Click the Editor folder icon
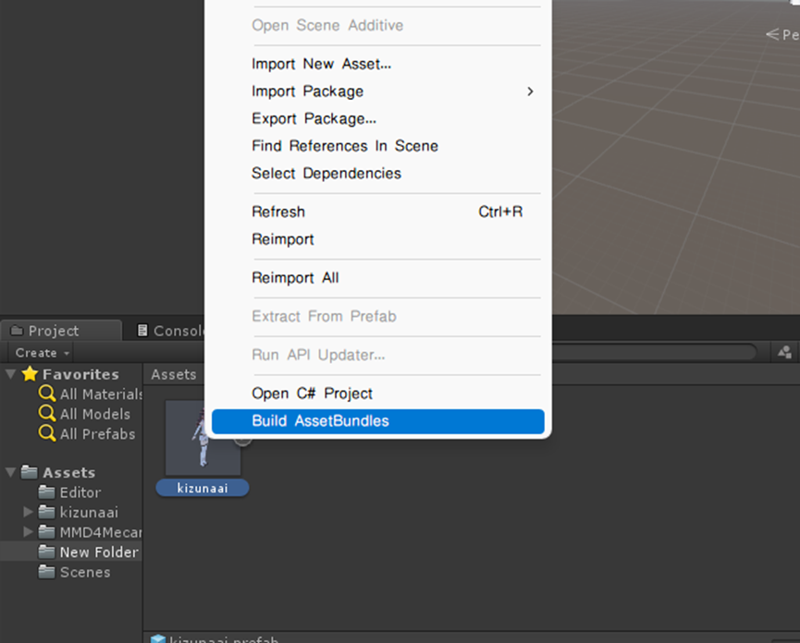 tap(47, 492)
